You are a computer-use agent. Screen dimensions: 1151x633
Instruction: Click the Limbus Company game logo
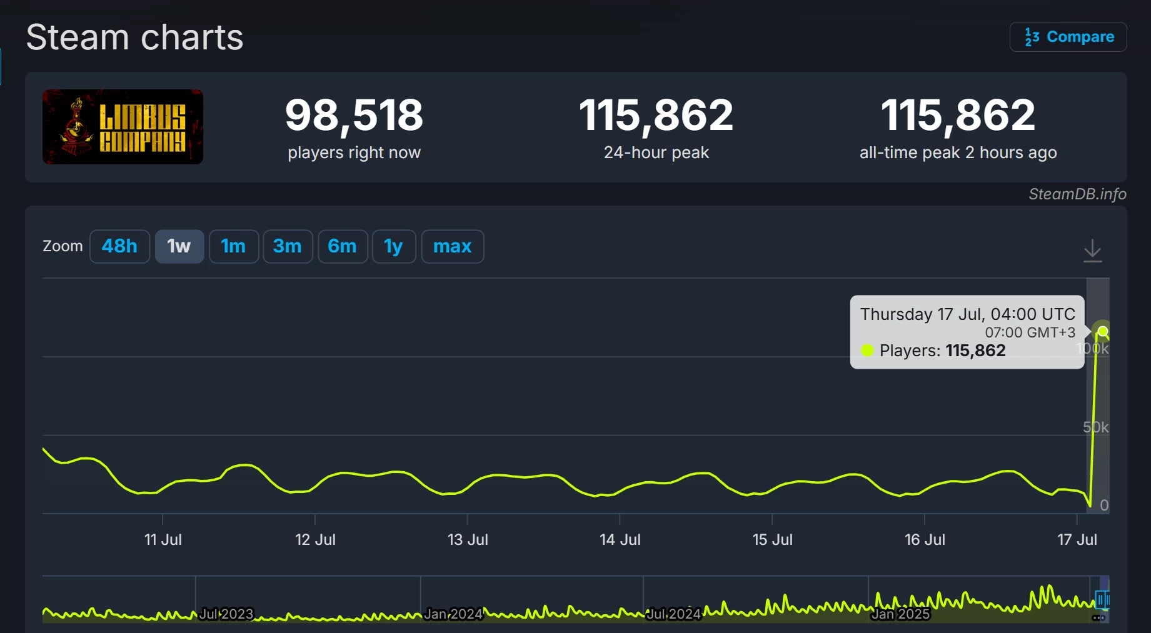[123, 127]
